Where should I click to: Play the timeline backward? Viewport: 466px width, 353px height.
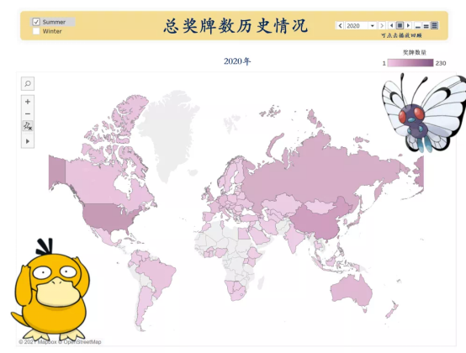392,26
